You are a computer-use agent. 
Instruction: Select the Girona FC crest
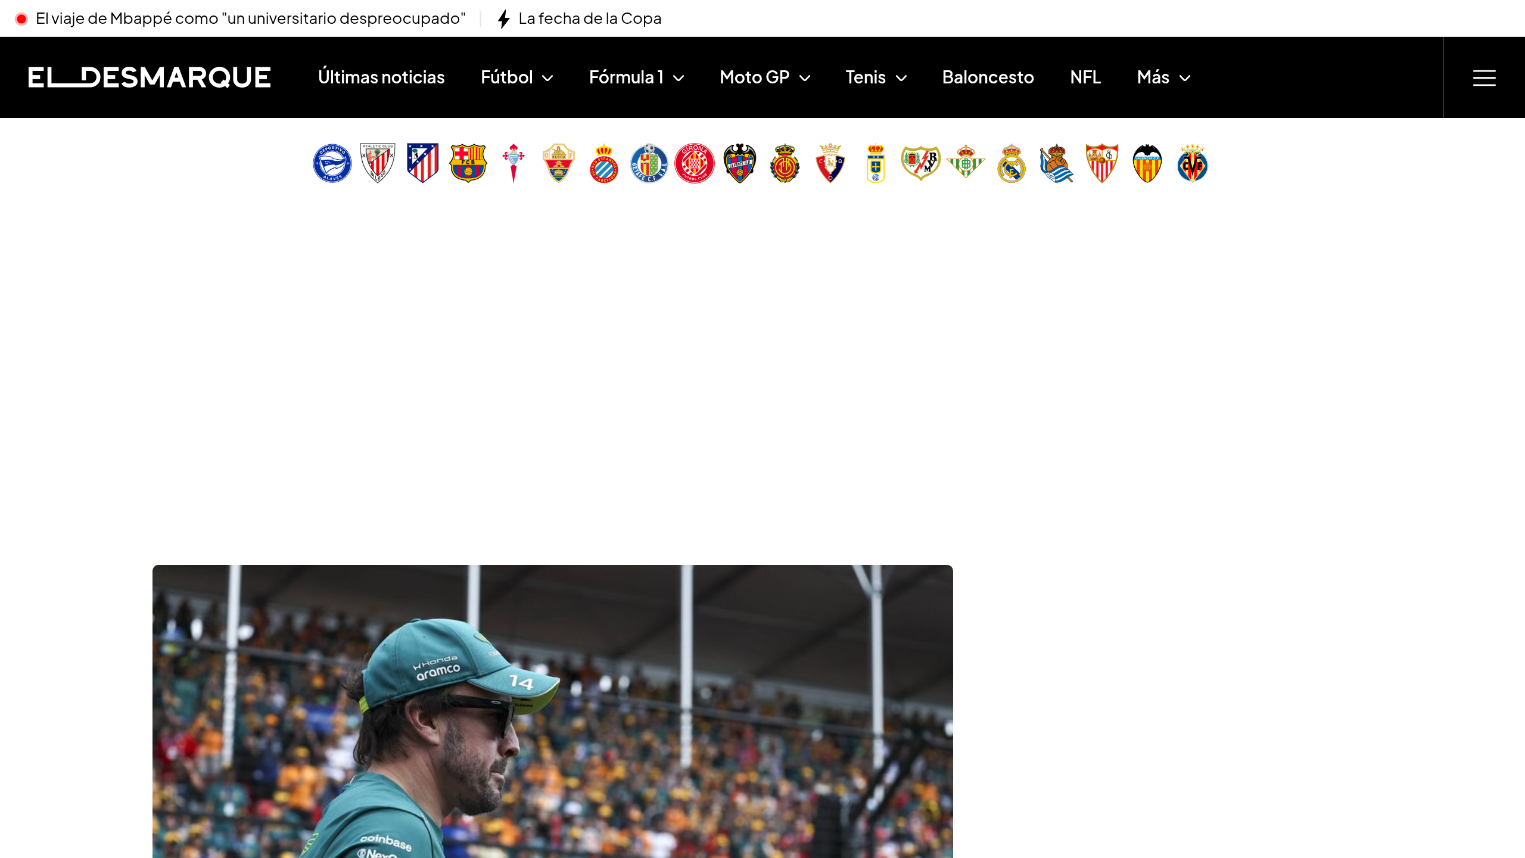695,163
